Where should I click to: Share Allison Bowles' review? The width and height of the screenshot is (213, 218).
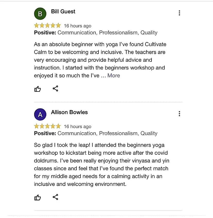55,197
